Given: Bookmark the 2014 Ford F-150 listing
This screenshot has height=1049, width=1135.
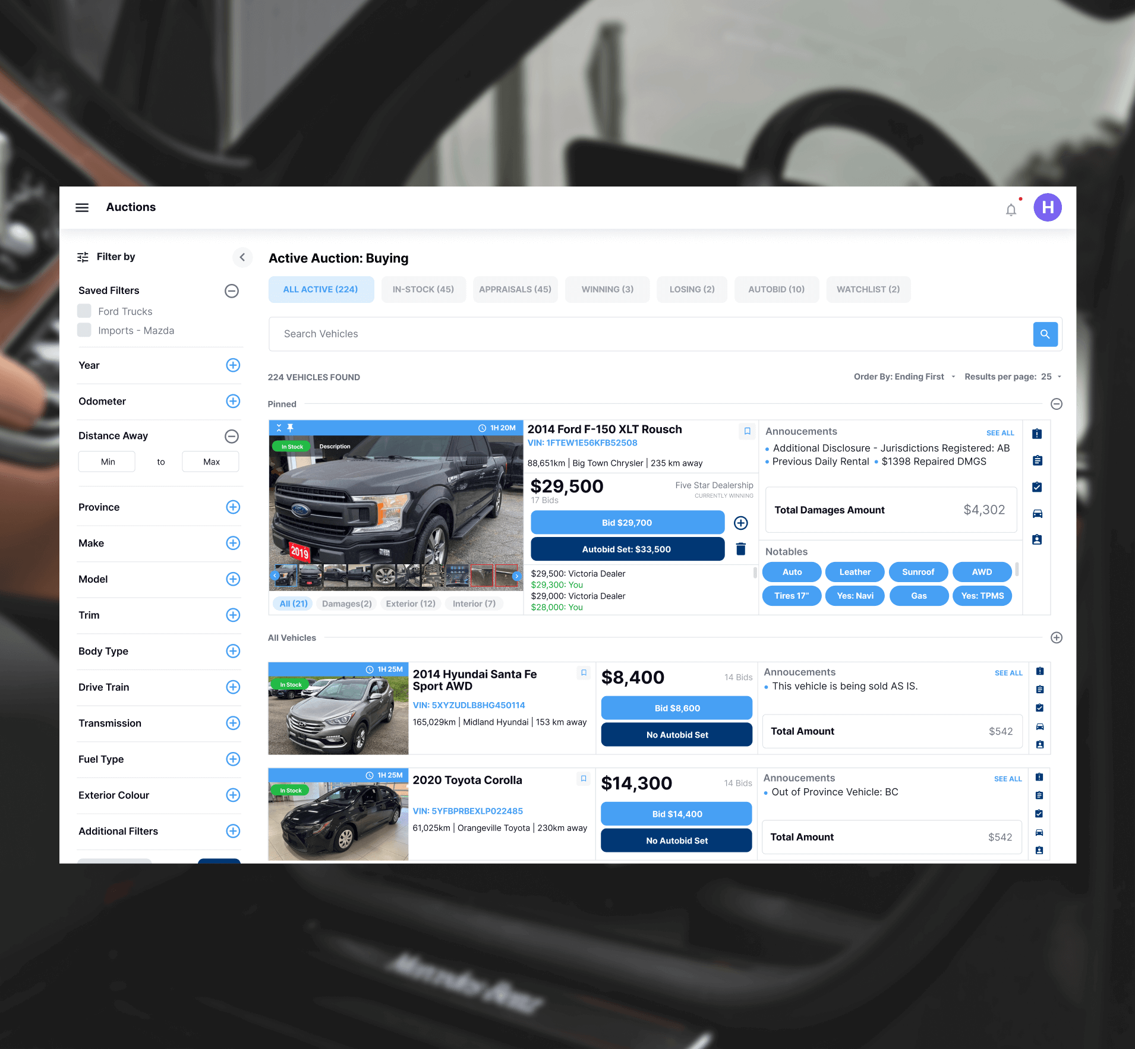Looking at the screenshot, I should click(747, 431).
